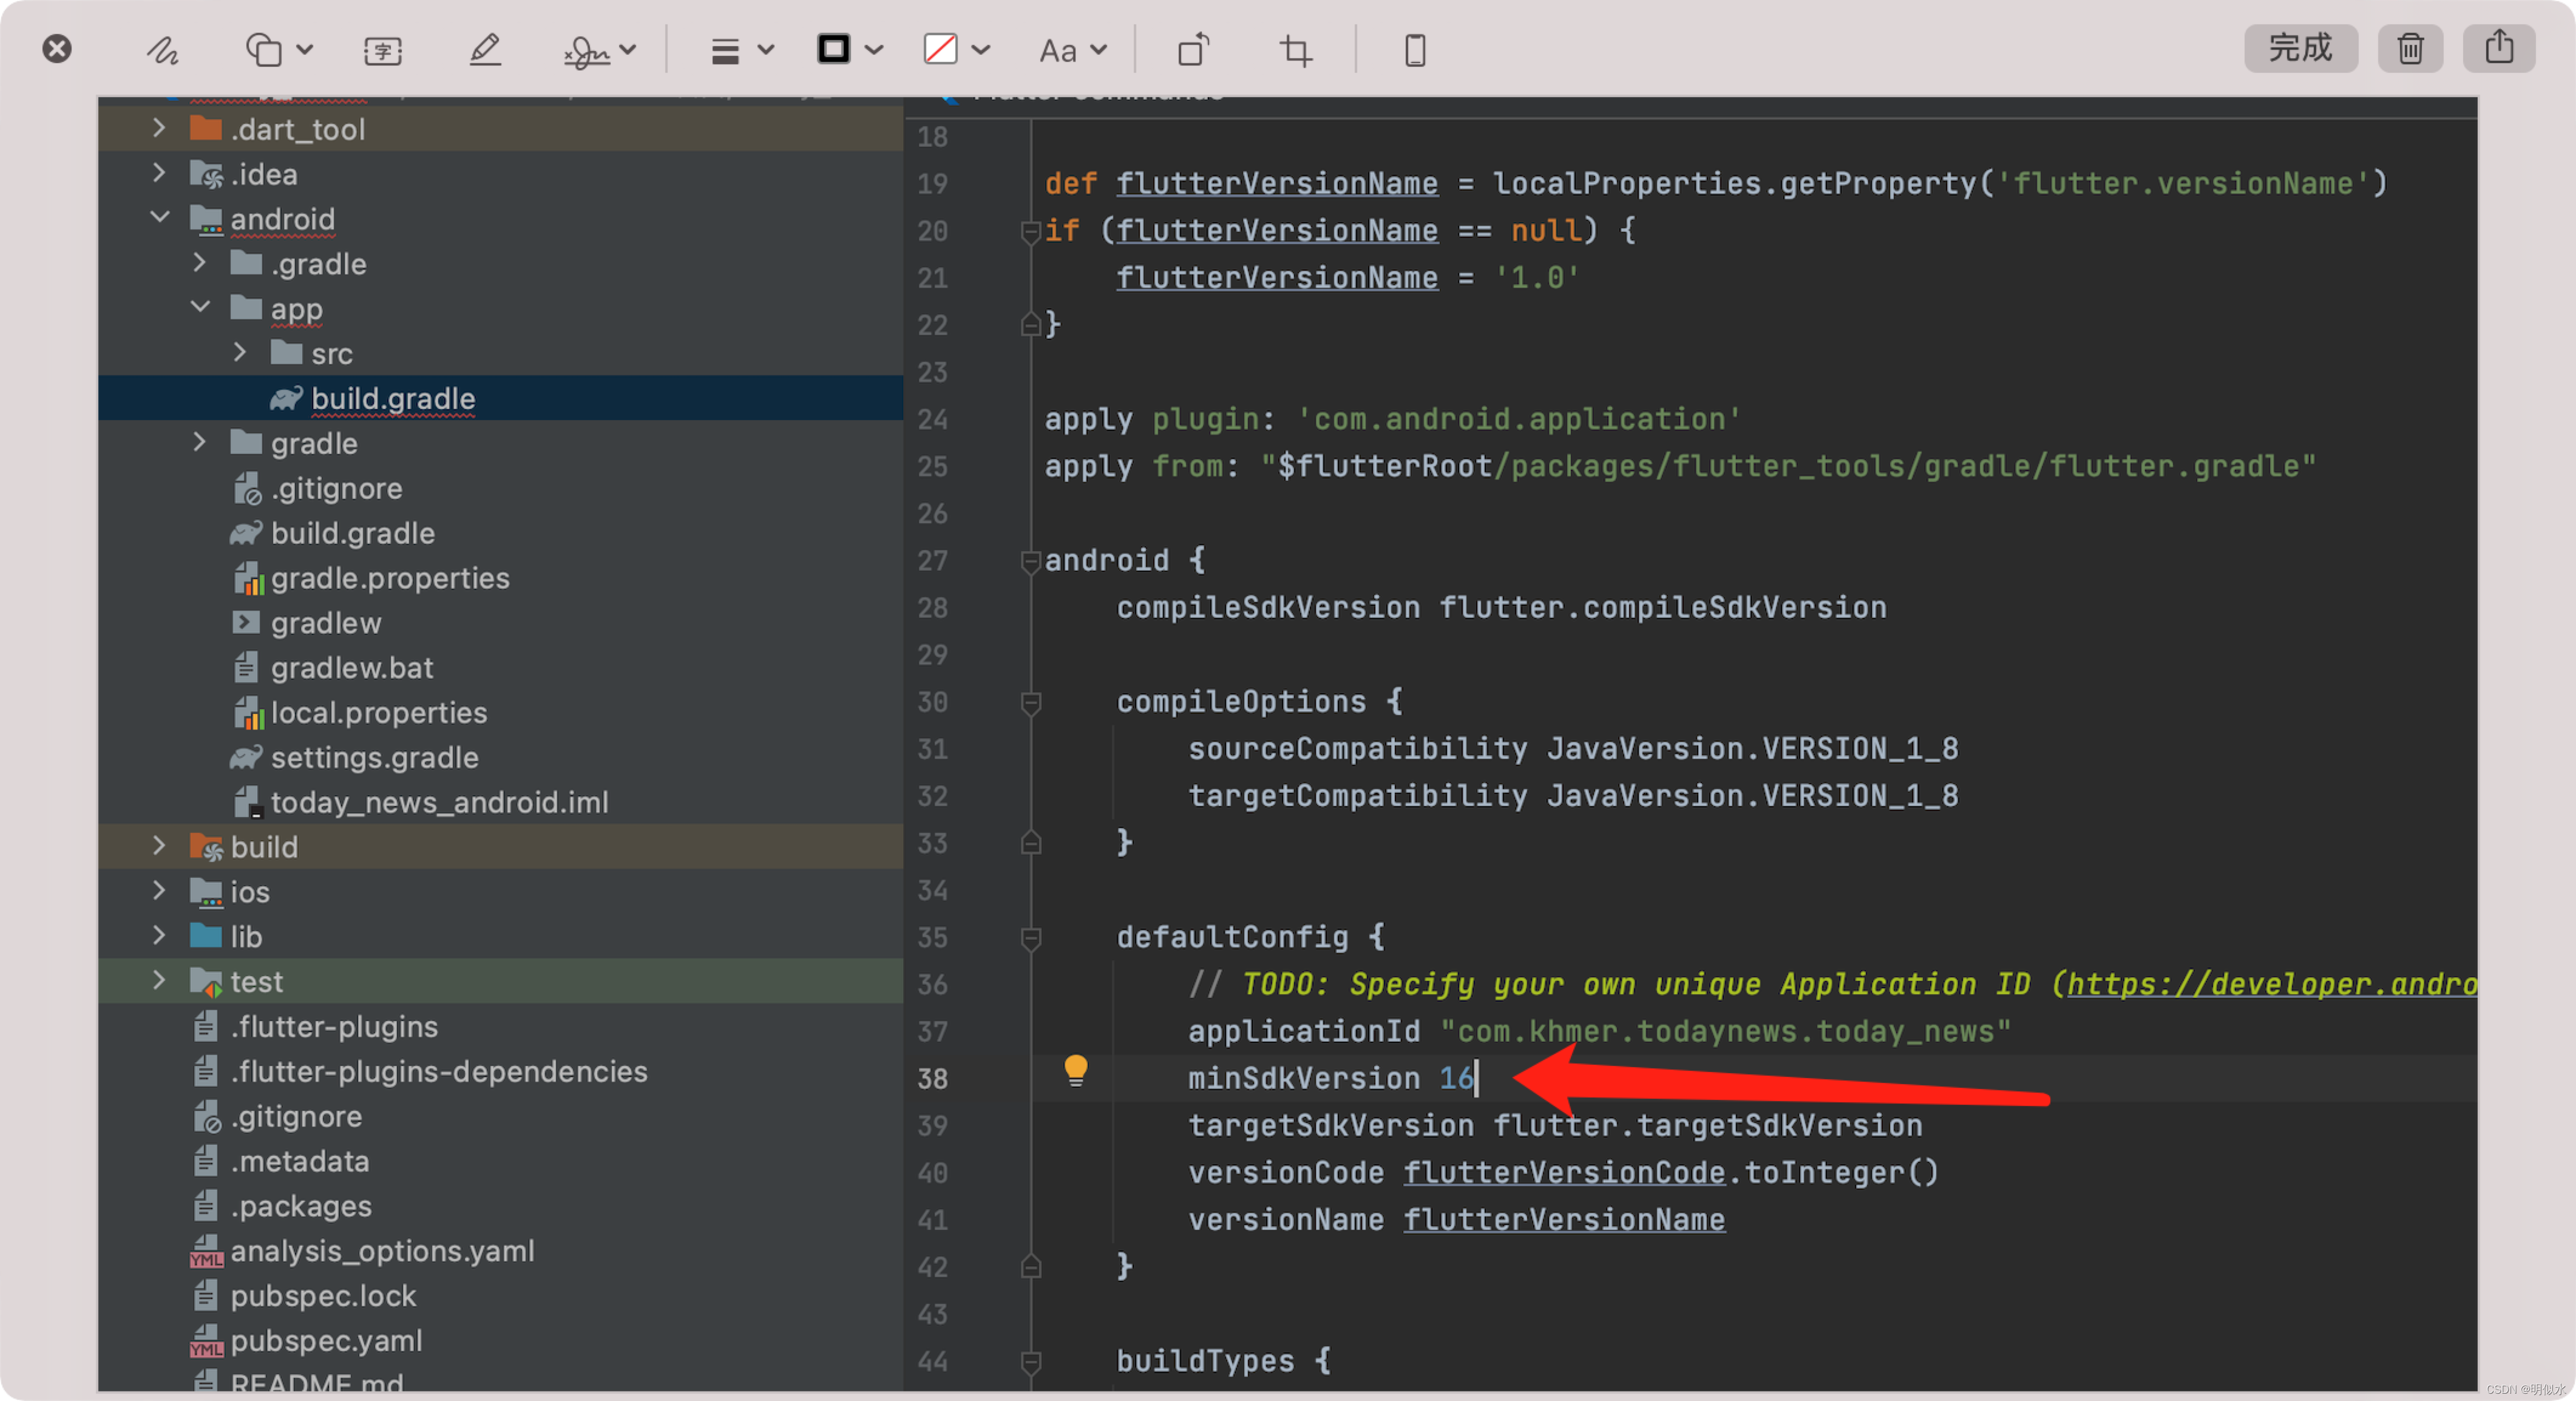The width and height of the screenshot is (2576, 1401).
Task: Click flutterVersionCode on line 40
Action: click(1564, 1172)
